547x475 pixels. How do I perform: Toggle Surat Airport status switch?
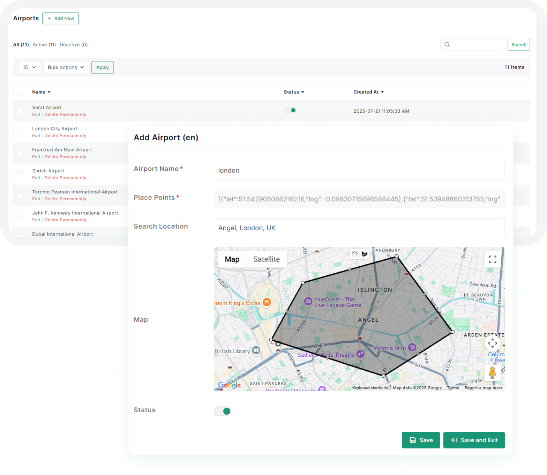pyautogui.click(x=290, y=110)
